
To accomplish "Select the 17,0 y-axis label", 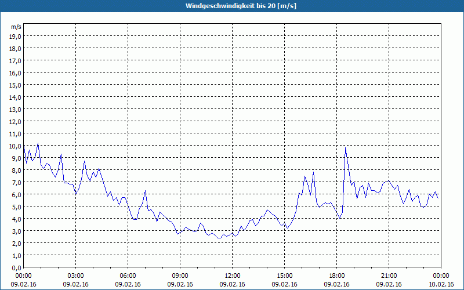I will [15, 61].
